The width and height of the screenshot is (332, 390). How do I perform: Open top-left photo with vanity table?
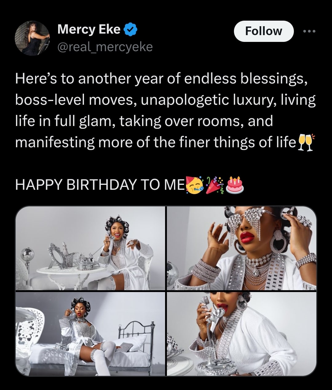tap(90, 248)
